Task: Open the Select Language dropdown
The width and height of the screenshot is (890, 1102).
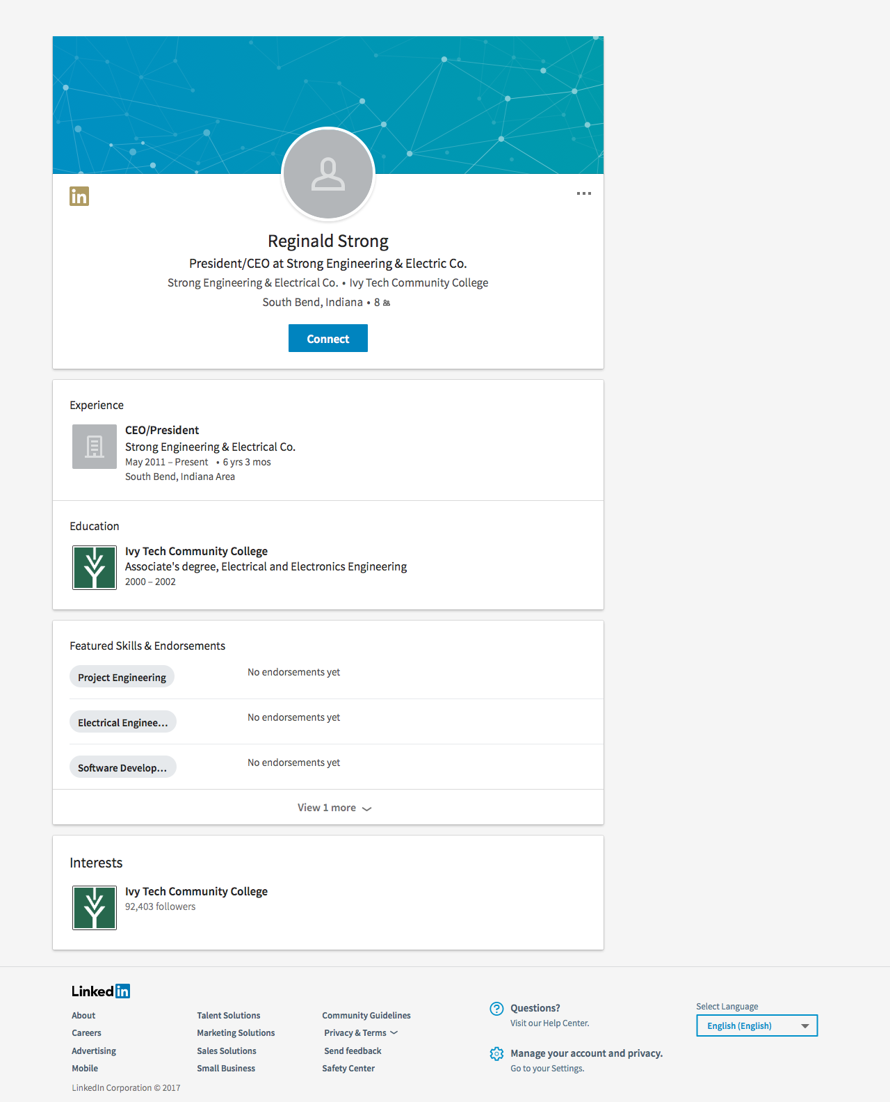Action: pos(756,1025)
